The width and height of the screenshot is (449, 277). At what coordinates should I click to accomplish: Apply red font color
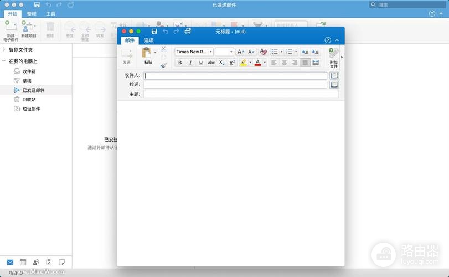point(257,63)
